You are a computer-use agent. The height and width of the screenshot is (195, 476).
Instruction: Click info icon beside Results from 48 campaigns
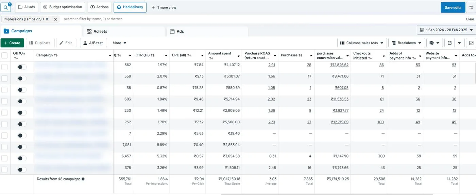(x=83, y=179)
